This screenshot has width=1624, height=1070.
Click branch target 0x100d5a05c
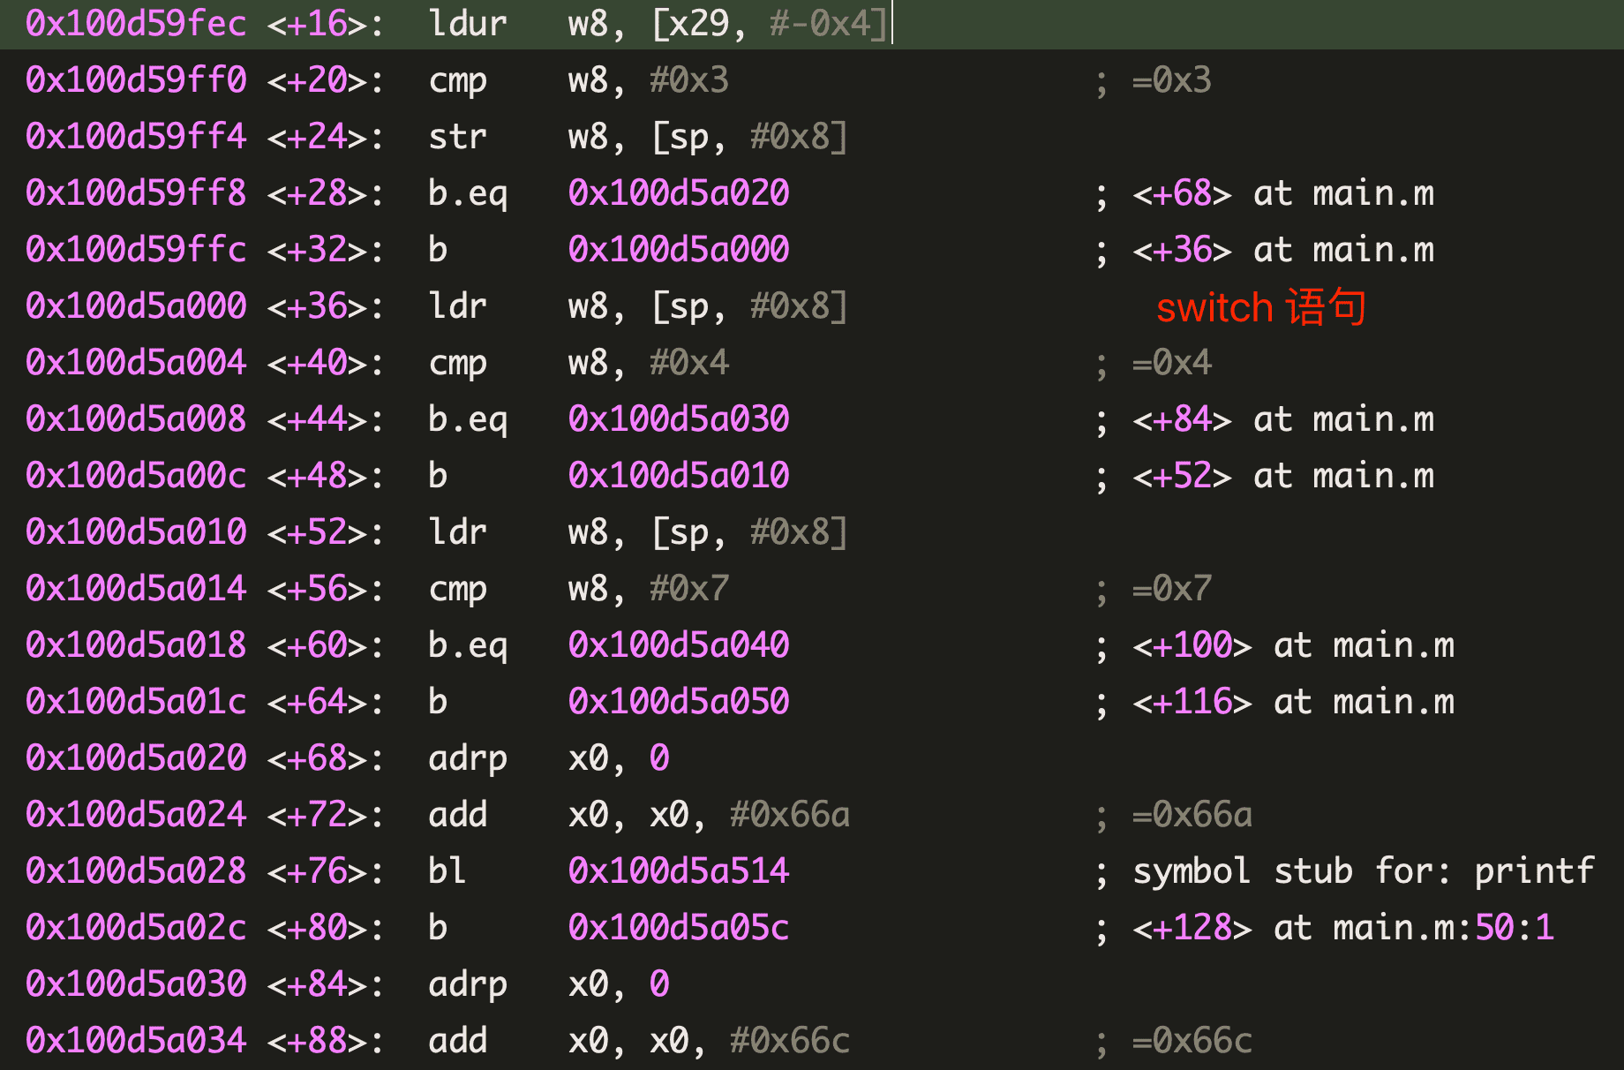(679, 928)
